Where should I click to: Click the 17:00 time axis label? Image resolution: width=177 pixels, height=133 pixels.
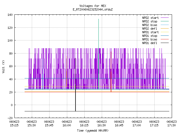coord(137,125)
